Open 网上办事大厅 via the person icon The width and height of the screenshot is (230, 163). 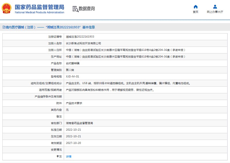tap(215, 7)
